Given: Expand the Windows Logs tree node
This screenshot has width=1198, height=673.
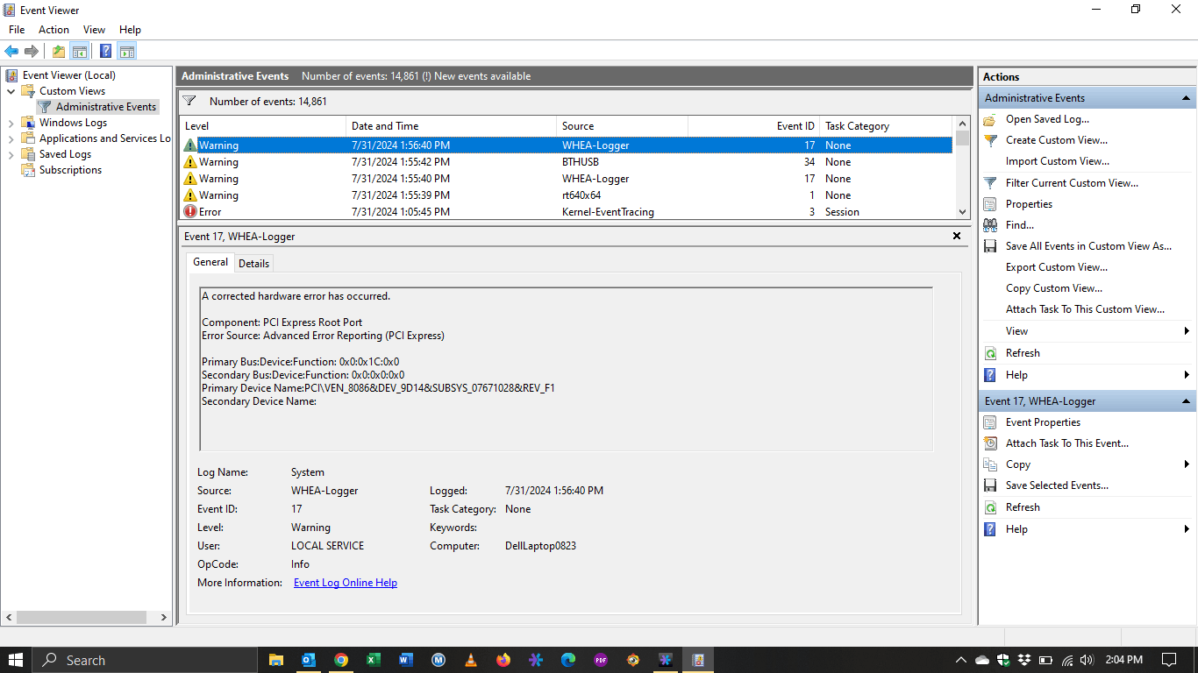Looking at the screenshot, I should point(11,123).
